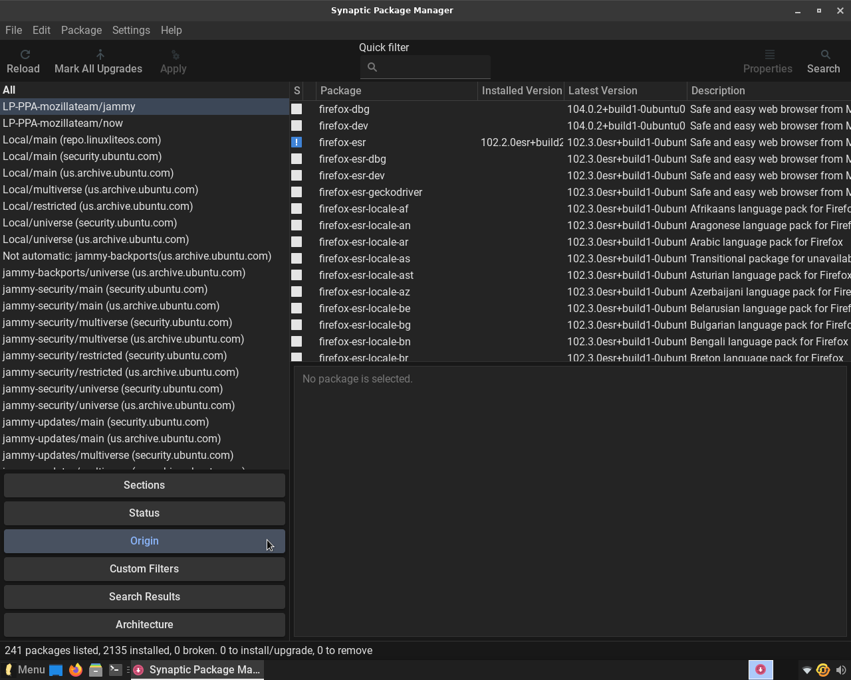The image size is (851, 680).
Task: Toggle status checkbox for firefox-dbg
Action: (297, 109)
